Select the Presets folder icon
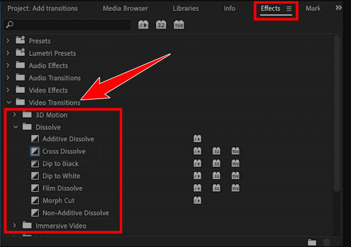The image size is (351, 247). 20,40
